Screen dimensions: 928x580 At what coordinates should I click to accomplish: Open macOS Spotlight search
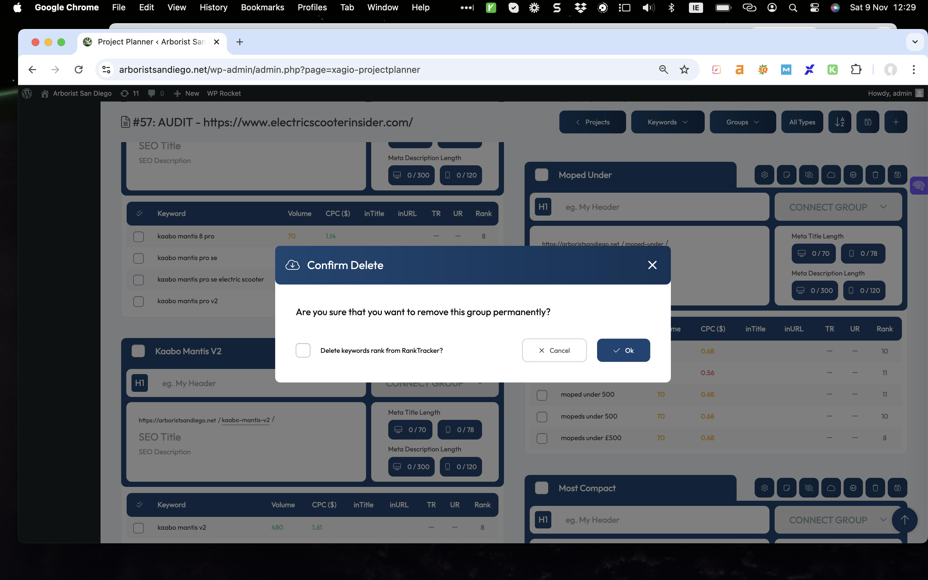793,7
